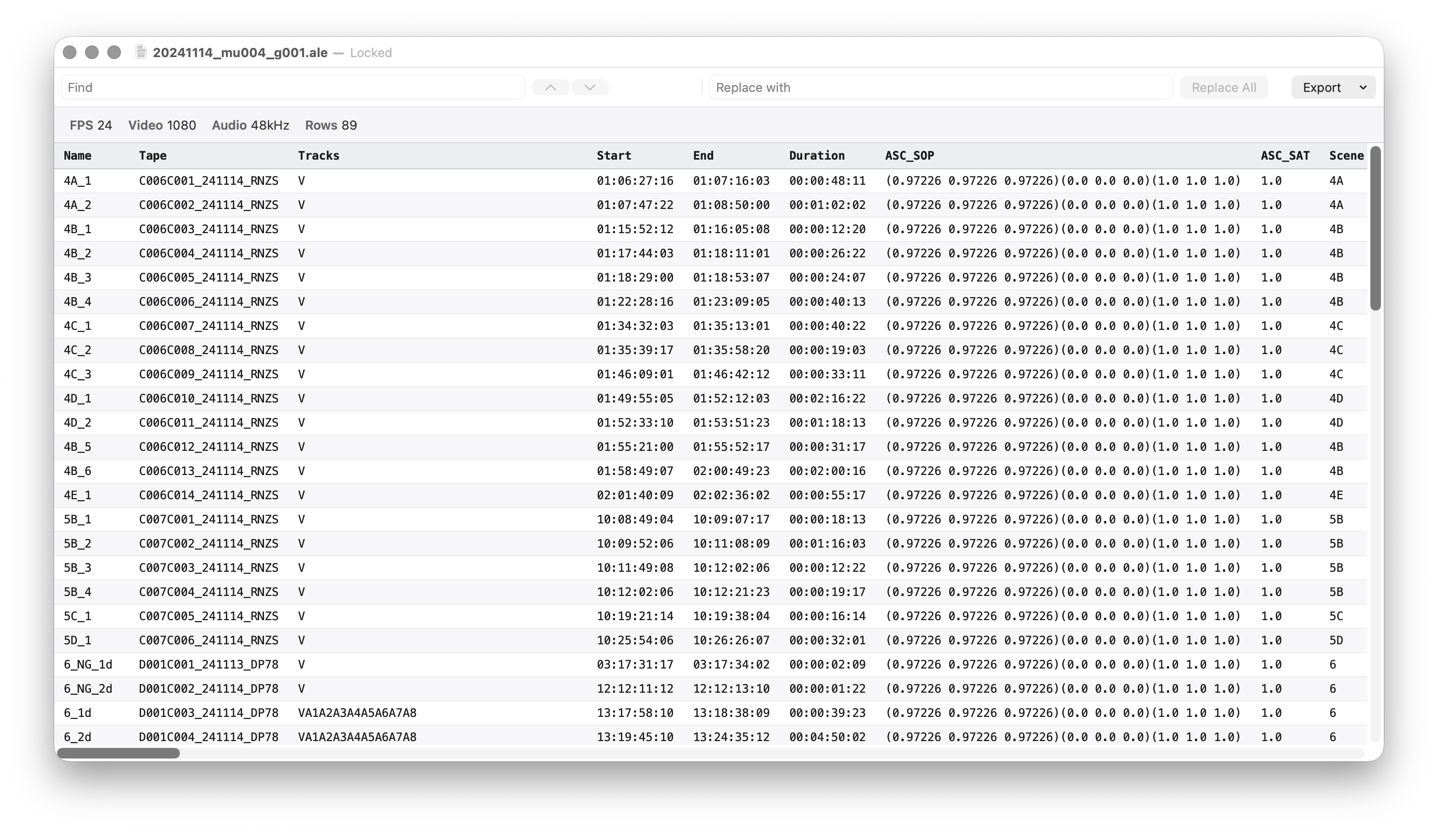Select the 5B_4 name cell
Screen dimensions: 1438x833
click(x=78, y=592)
